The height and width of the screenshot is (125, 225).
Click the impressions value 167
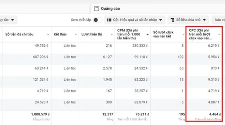(x=109, y=91)
